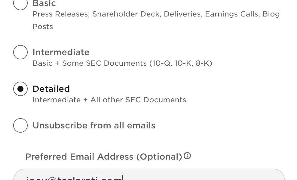Click the selected Detailed radio button circle
Viewport: 297px width, 180px height.
pos(20,89)
